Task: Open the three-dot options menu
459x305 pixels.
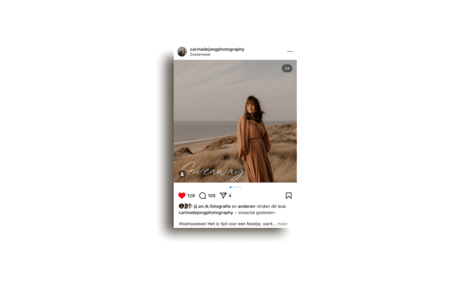Action: click(290, 52)
